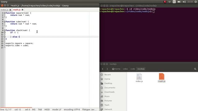Open the clock showing 15:33

190,2
